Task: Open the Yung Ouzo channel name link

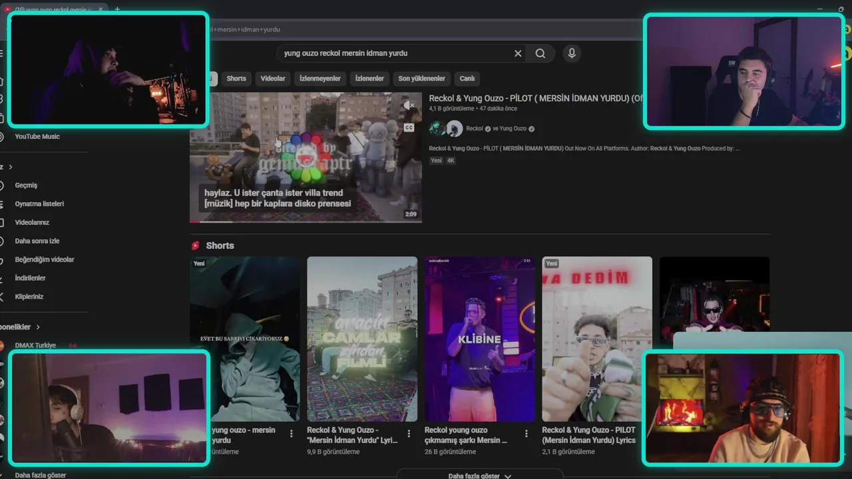Action: 513,128
